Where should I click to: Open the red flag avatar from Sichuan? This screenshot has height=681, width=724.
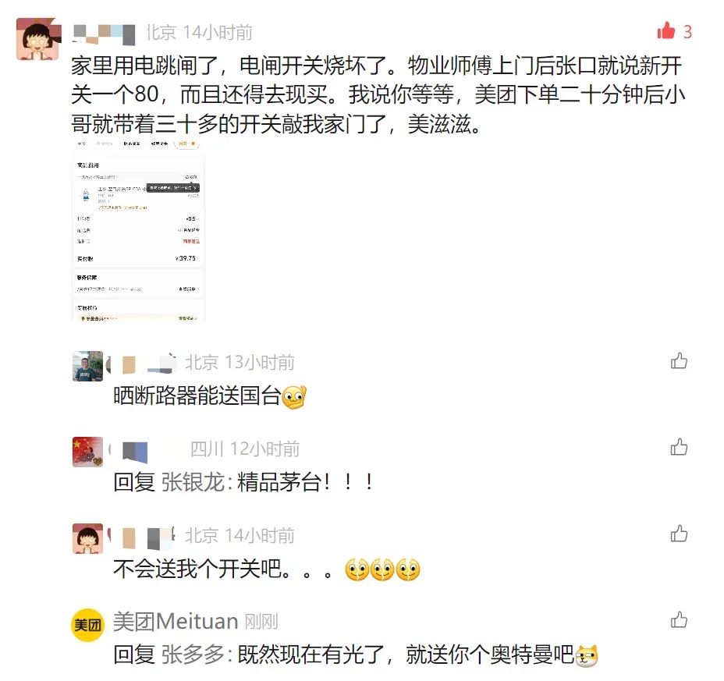point(87,452)
